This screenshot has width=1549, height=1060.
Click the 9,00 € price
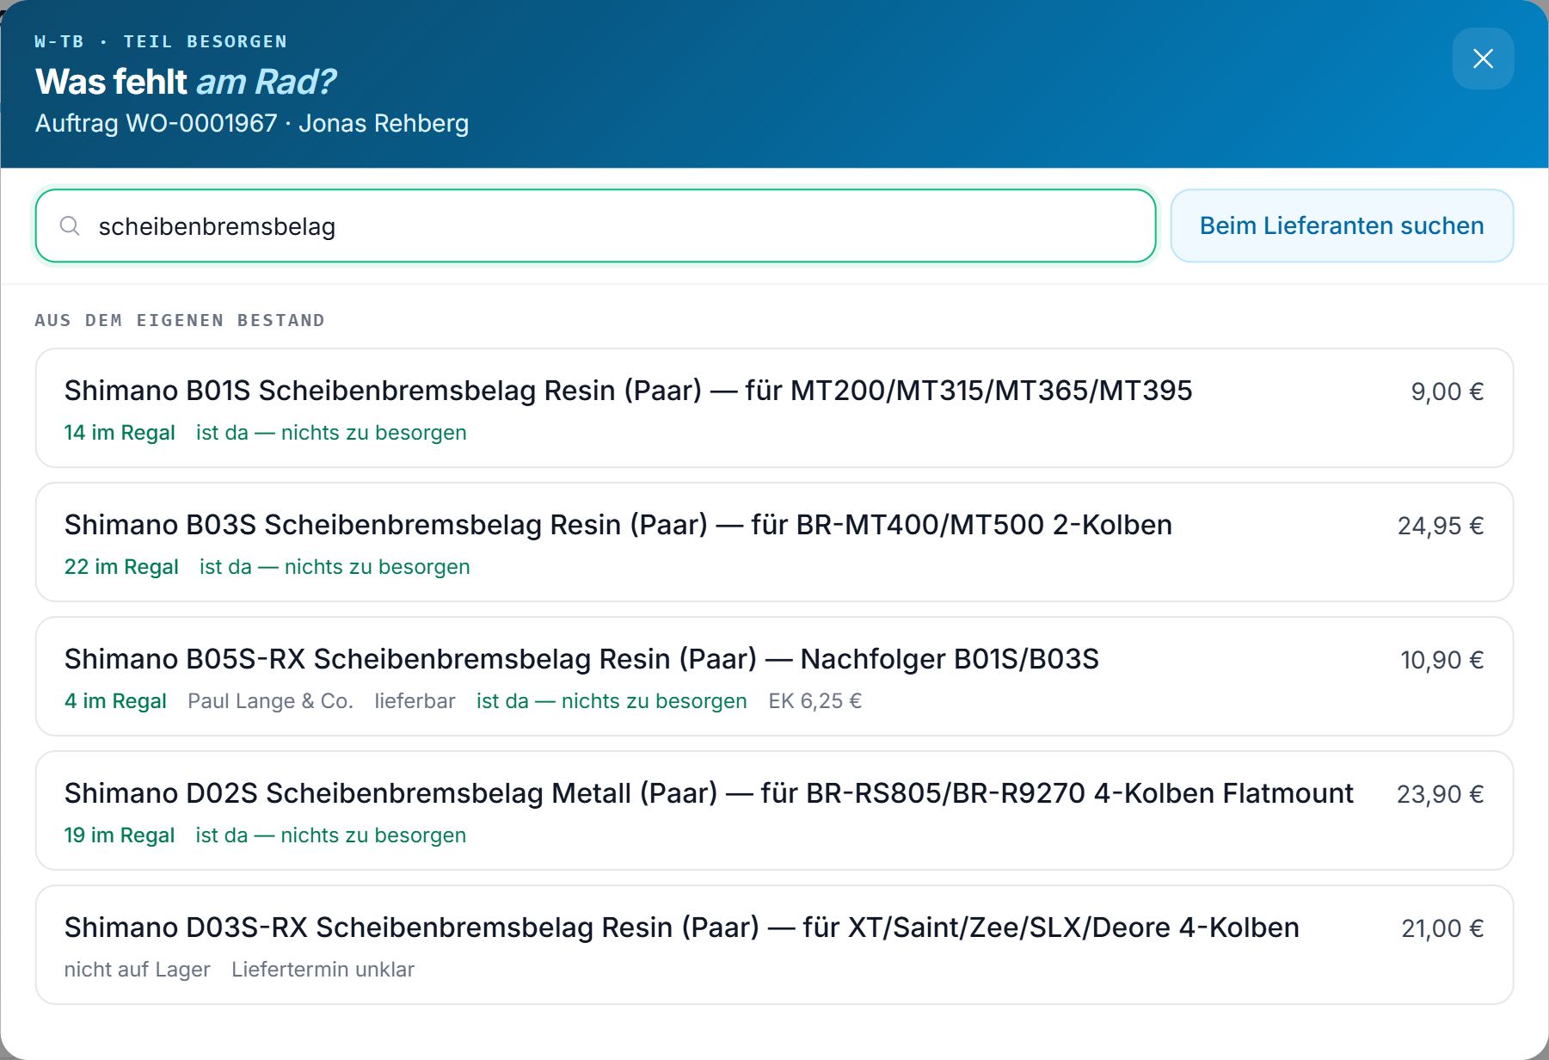click(x=1448, y=392)
